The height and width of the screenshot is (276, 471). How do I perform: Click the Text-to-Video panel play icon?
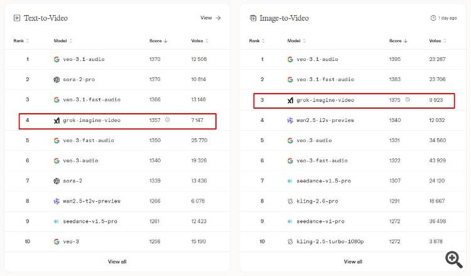click(17, 18)
